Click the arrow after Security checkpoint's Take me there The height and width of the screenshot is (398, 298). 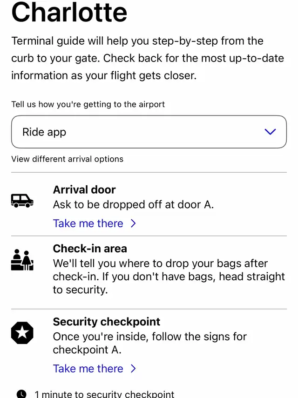point(133,369)
